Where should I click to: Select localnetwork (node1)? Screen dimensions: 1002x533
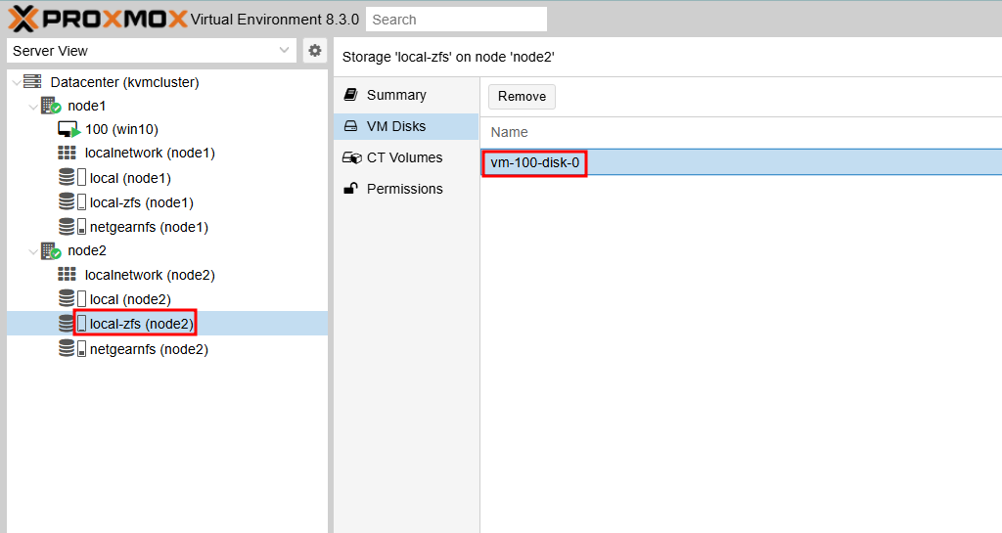[150, 154]
